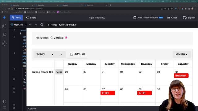
Task: Bookmark this page with the star icon
Action: [172, 9]
